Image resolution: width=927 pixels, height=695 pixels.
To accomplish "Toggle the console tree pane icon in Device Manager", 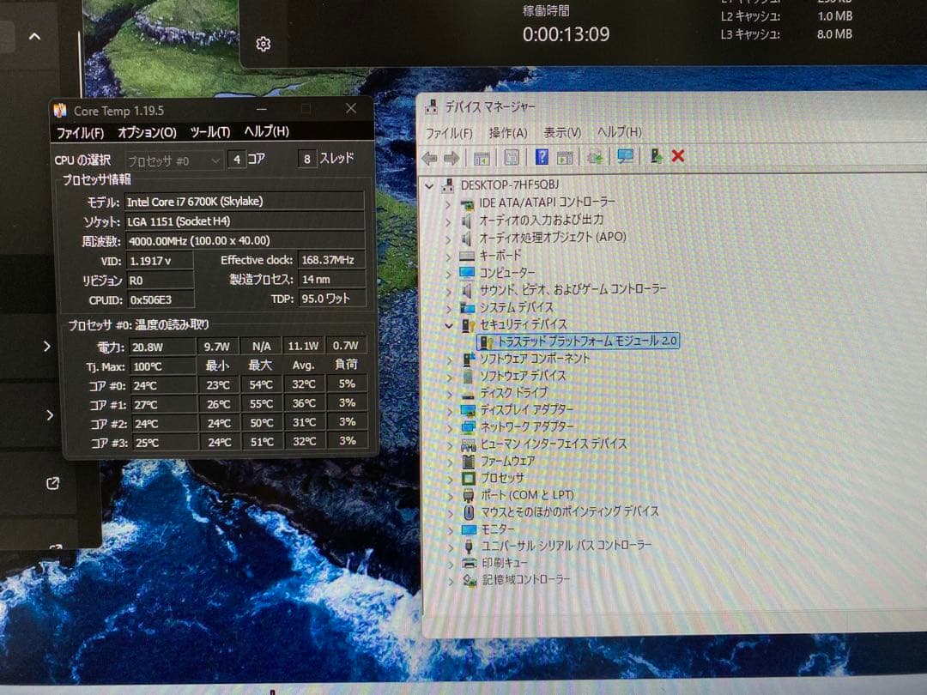I will 482,158.
